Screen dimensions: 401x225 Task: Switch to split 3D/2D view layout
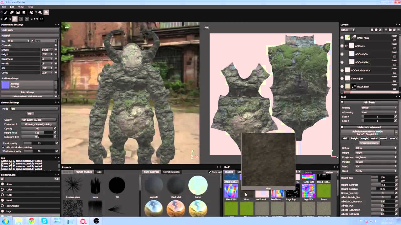(15, 19)
